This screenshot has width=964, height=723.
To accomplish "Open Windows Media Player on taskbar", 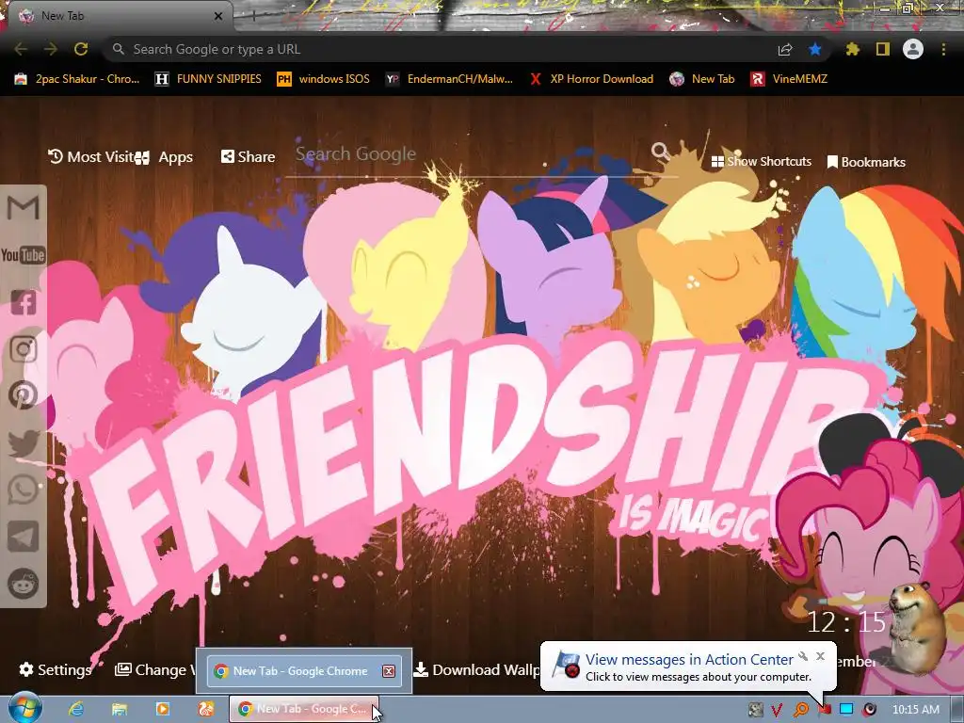I will coord(162,709).
